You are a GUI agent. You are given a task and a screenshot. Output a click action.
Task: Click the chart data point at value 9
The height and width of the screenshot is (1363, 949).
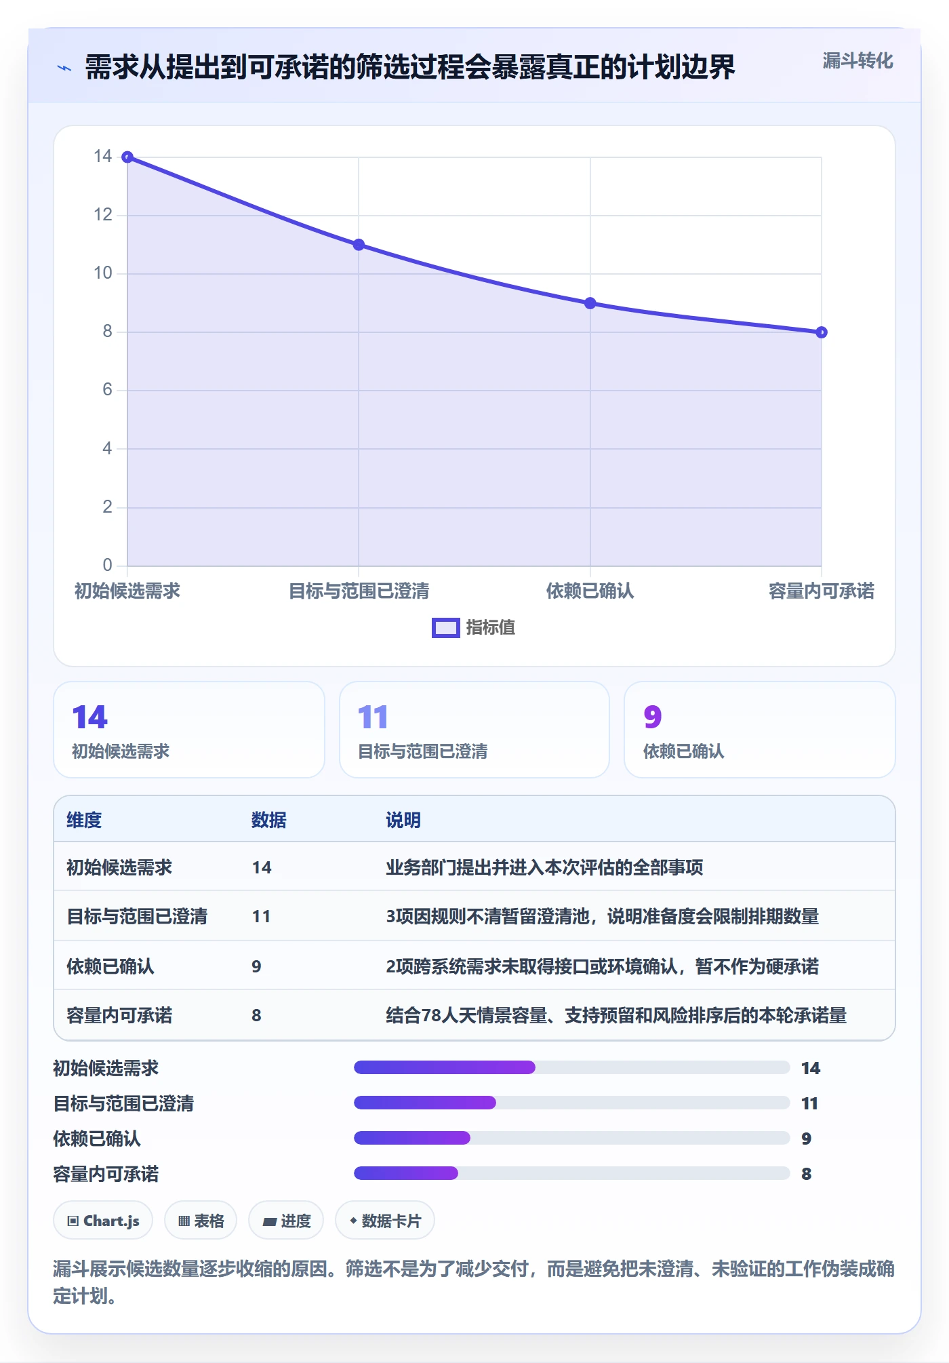pos(590,303)
